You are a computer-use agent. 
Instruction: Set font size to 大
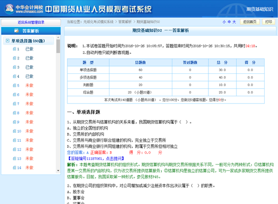point(234,22)
